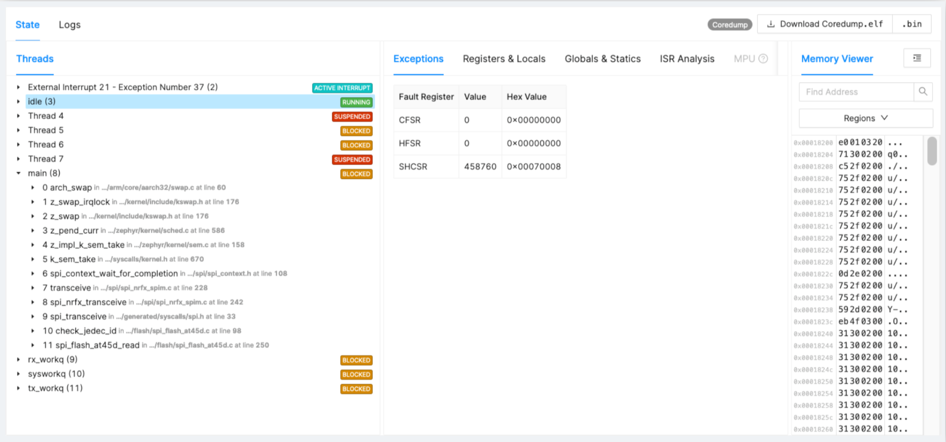Screen dimensions: 946x442
Task: Click the download icon on Download Coredump.elf
Action: [771, 24]
